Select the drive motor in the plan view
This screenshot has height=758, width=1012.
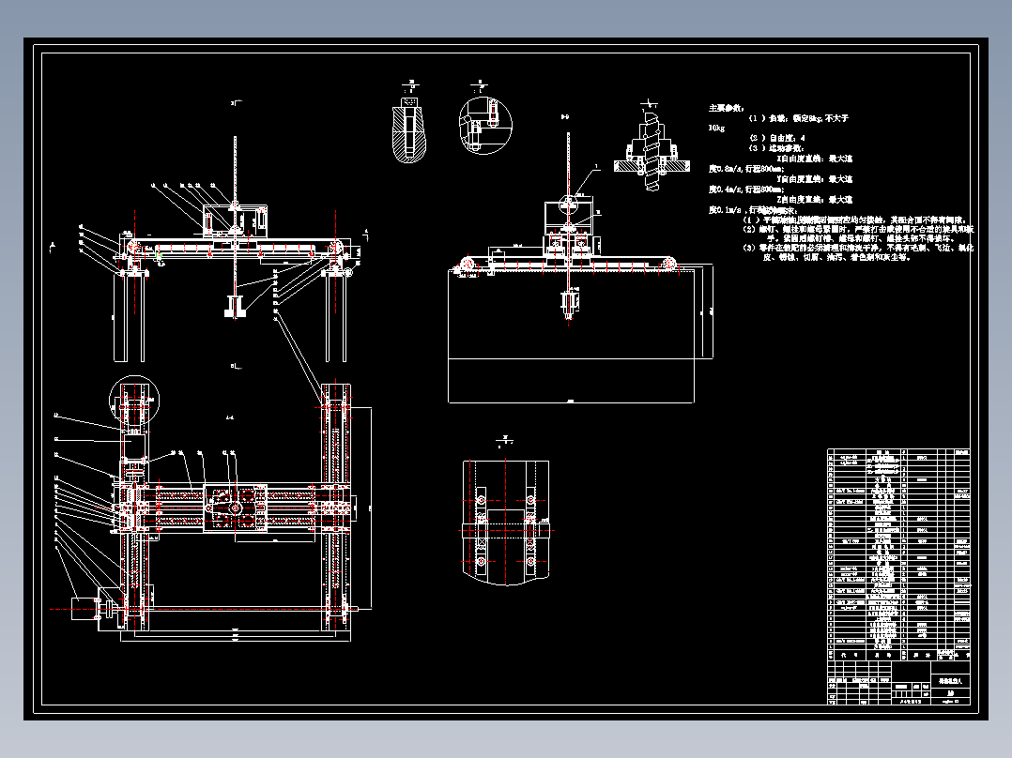coord(83,608)
